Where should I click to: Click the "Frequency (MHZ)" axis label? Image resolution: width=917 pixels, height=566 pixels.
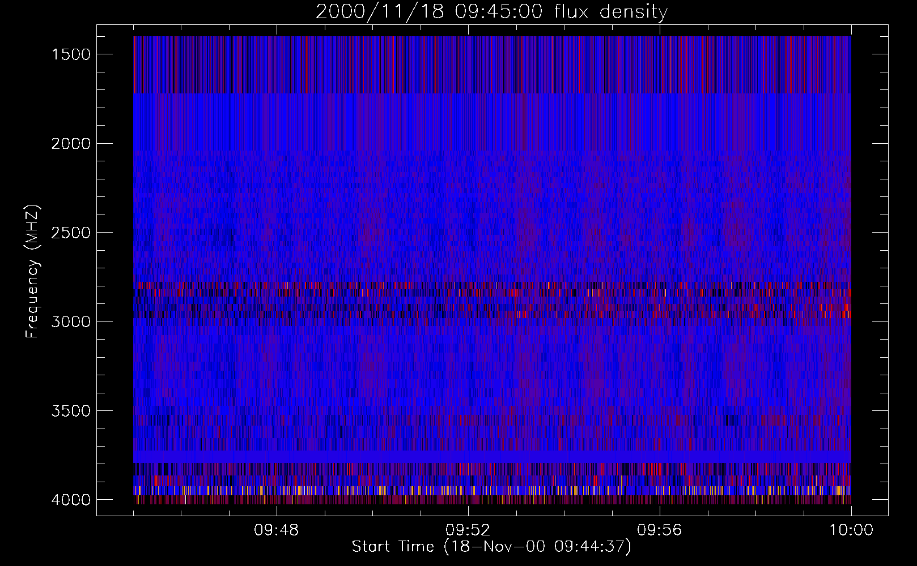[x=32, y=272]
